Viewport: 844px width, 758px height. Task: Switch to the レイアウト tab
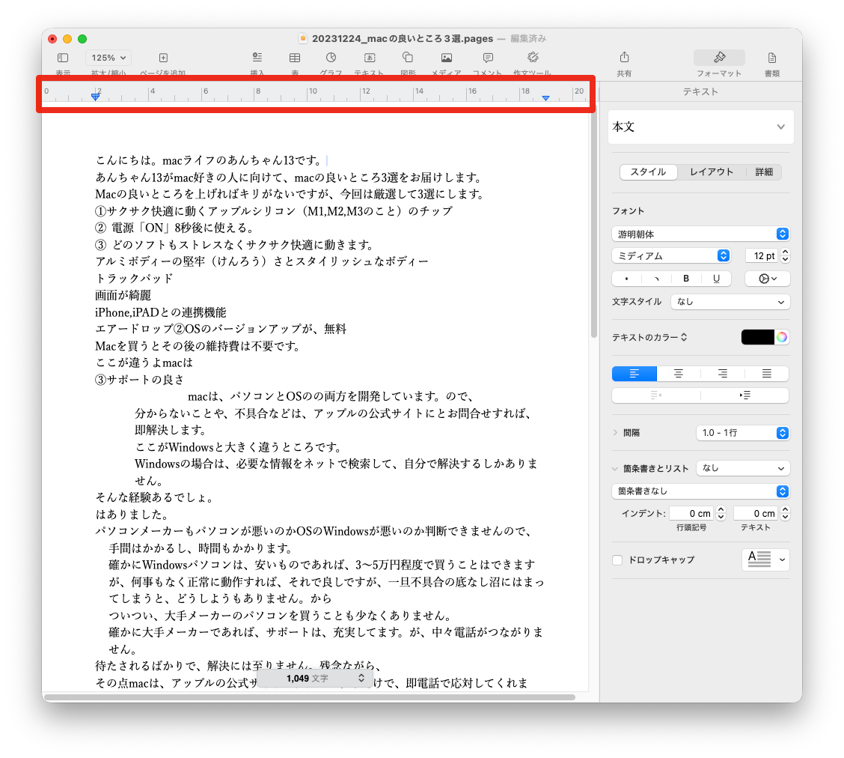(x=711, y=172)
